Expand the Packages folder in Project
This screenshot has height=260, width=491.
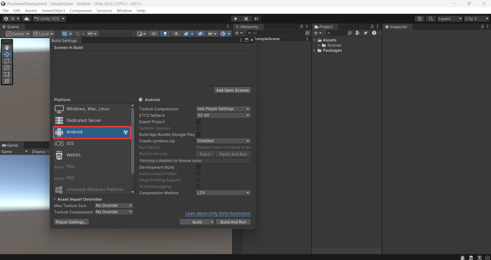(x=315, y=50)
